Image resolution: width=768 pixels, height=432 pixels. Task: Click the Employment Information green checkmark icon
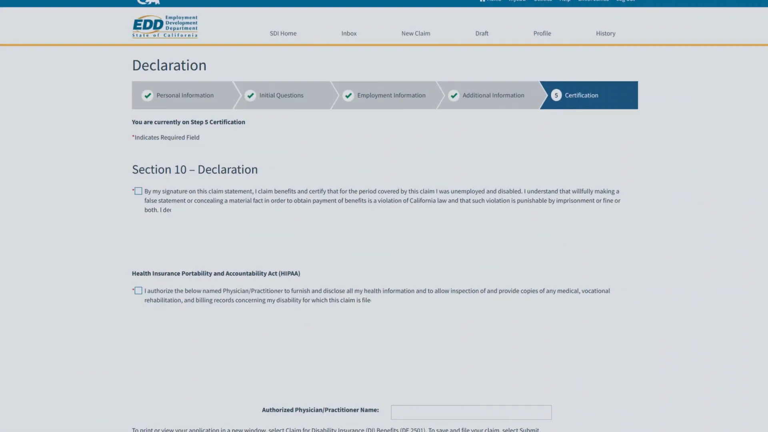point(348,96)
